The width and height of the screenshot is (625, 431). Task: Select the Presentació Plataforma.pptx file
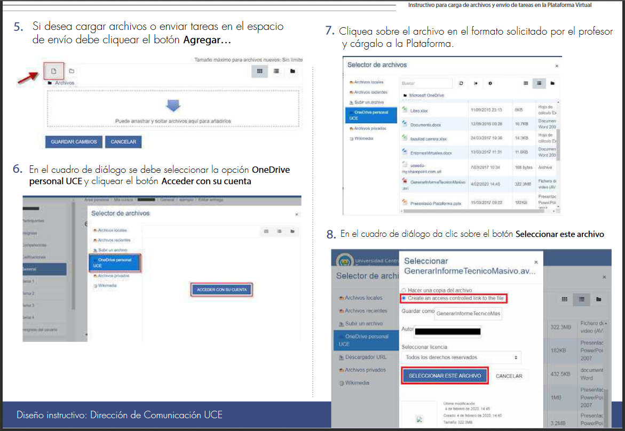(436, 203)
